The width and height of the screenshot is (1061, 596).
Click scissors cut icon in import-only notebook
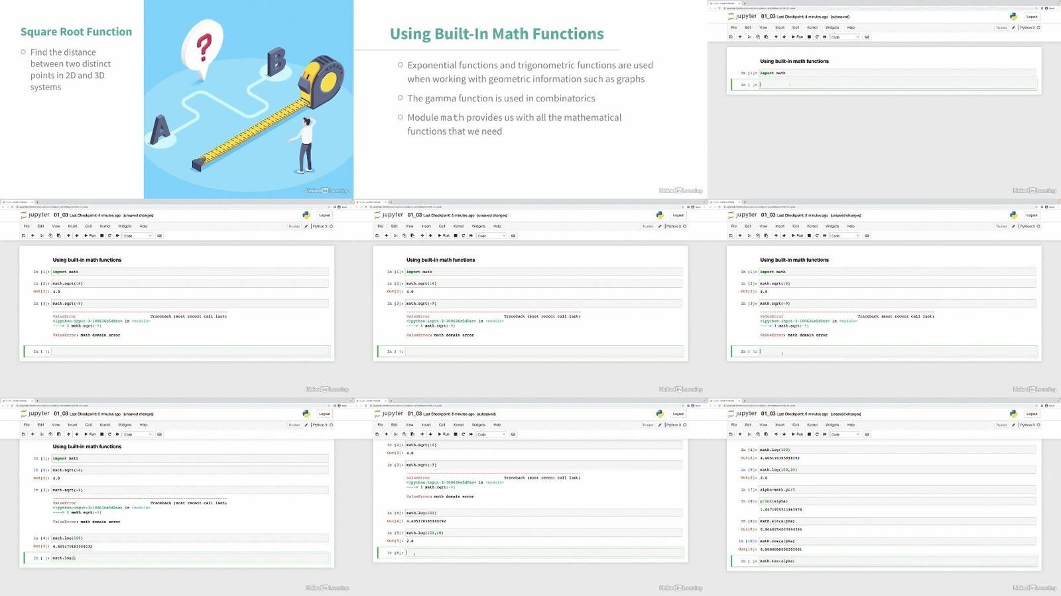[749, 37]
